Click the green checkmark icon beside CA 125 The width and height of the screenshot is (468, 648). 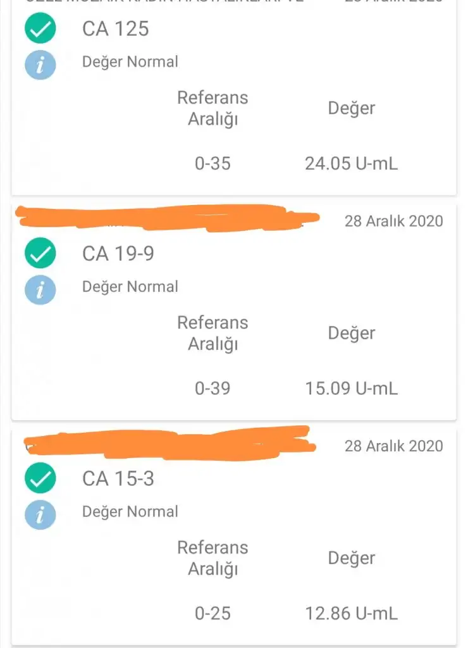(40, 29)
